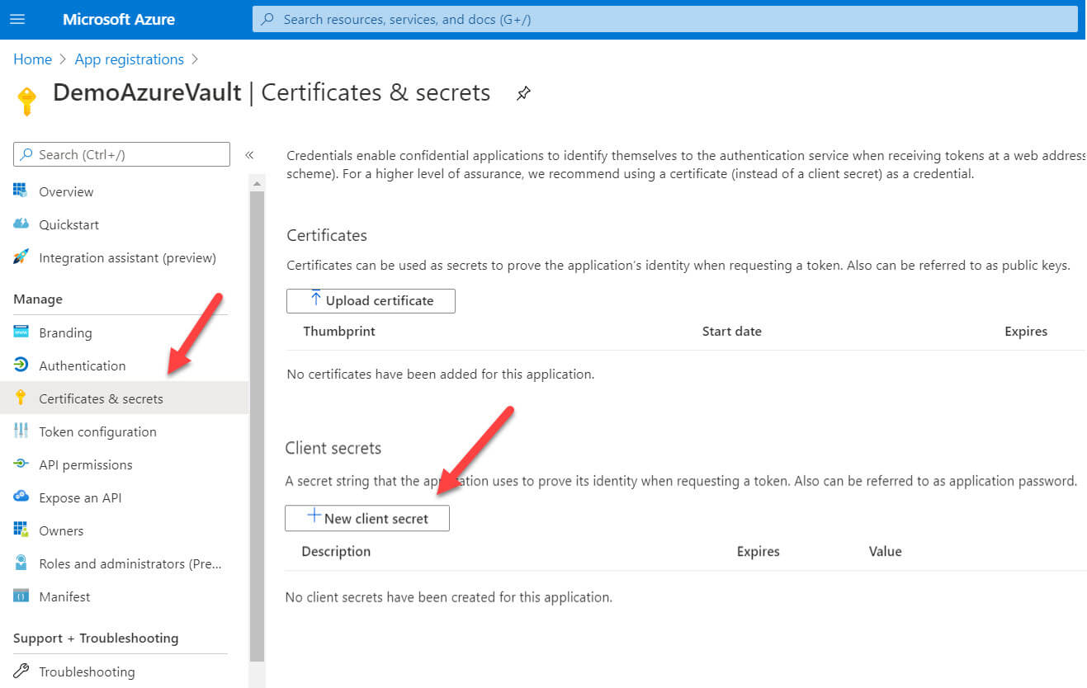Viewport: 1087px width, 688px height.
Task: Click the key icon beside DemoAzureVault title
Action: (26, 101)
